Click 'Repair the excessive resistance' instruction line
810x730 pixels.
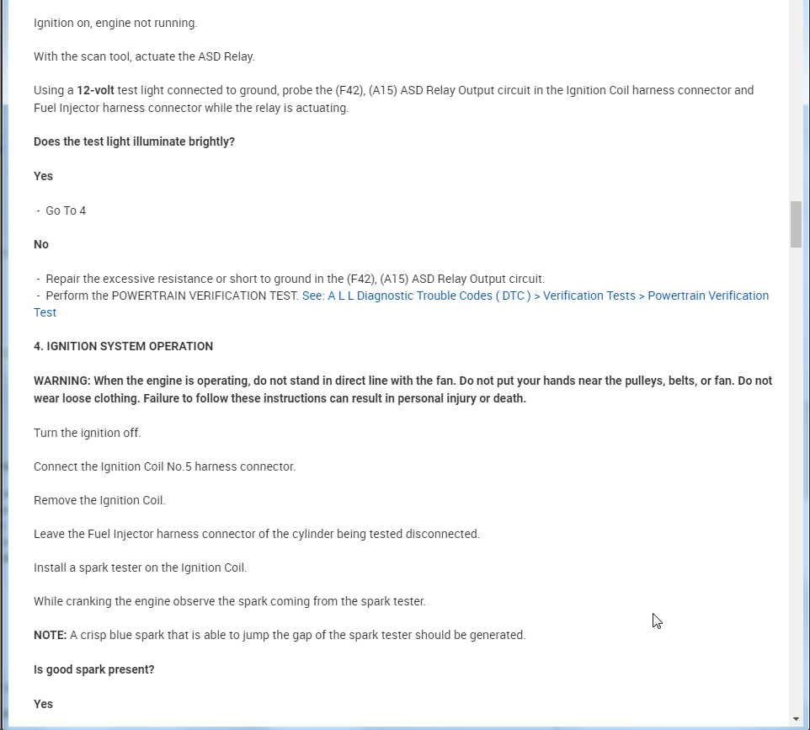(295, 279)
